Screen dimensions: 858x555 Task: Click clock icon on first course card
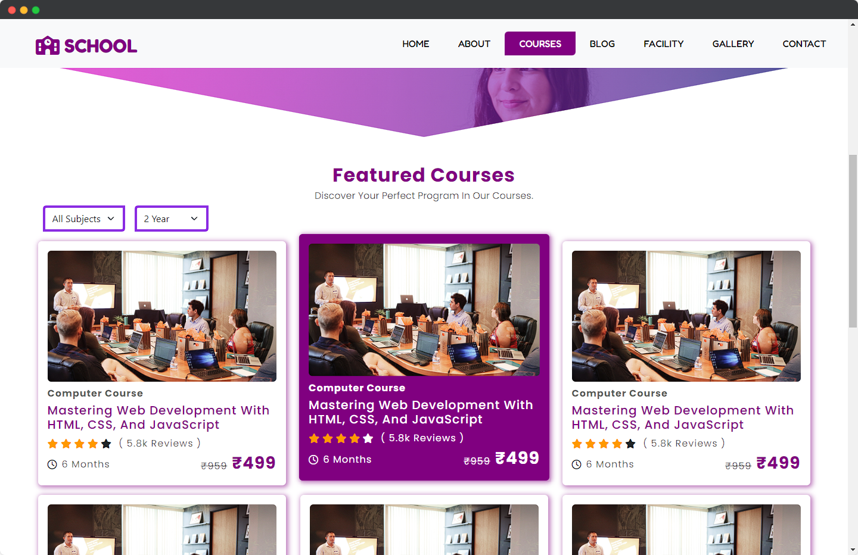pos(52,464)
